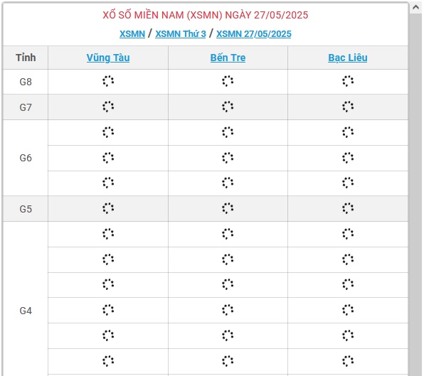Click the G8 loading spinner under Bến Tre
The height and width of the screenshot is (376, 424).
[x=228, y=81]
